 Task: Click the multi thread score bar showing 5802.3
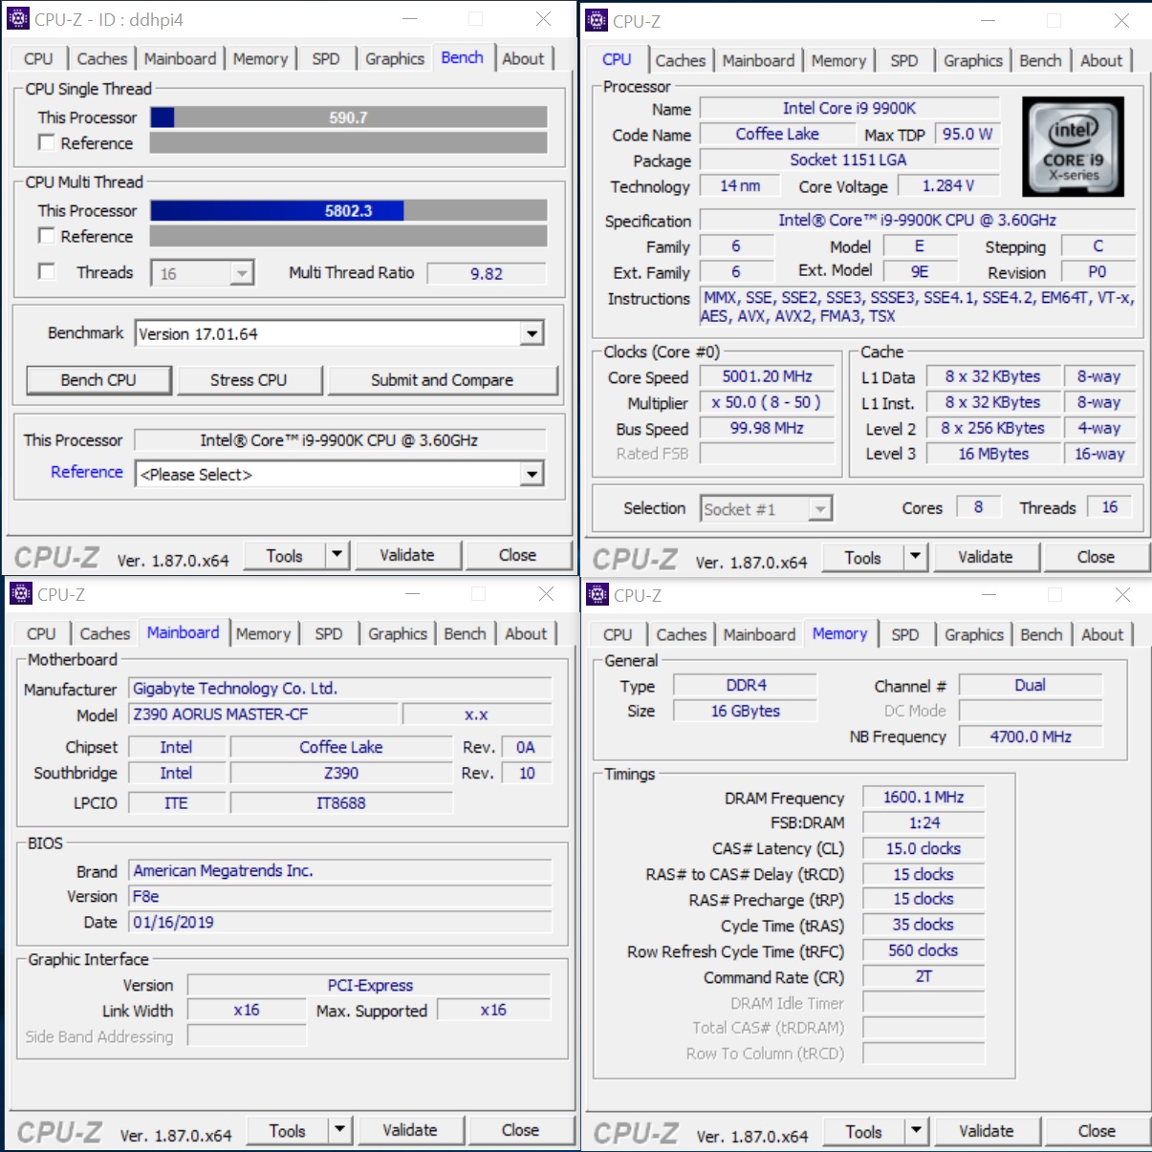348,210
